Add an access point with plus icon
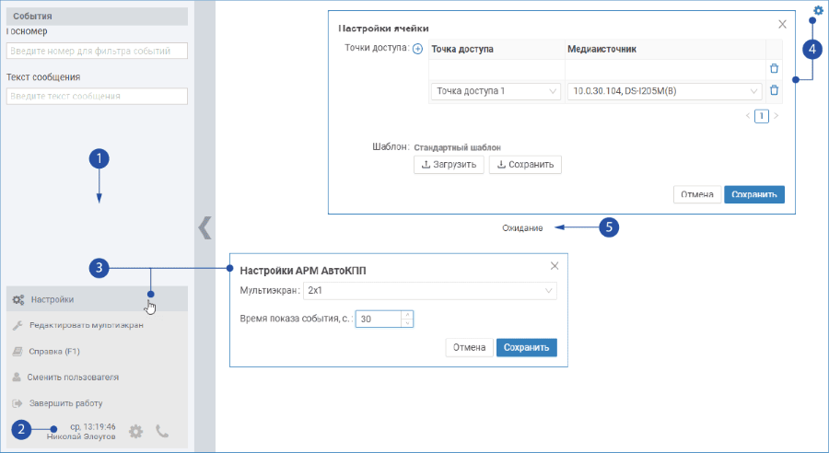This screenshot has height=453, width=829. point(417,49)
